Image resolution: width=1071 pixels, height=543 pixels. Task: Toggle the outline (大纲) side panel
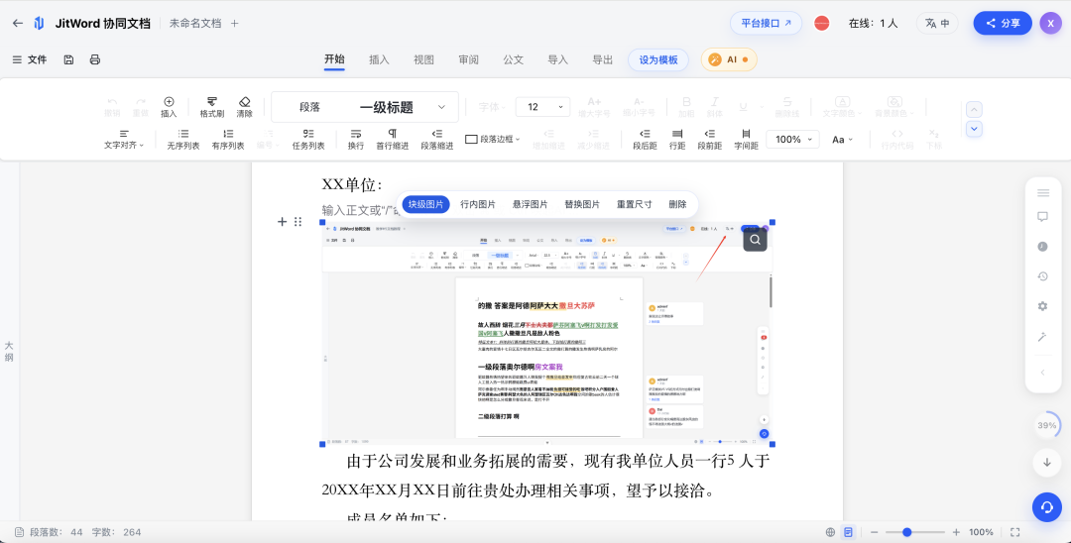pos(9,352)
